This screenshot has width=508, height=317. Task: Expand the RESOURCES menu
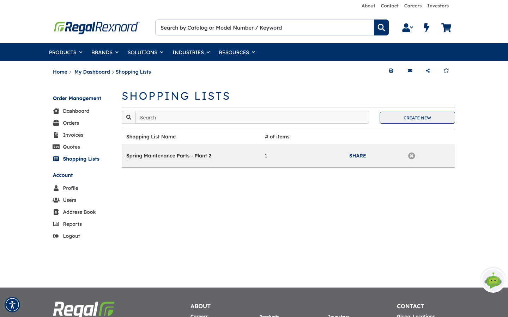coord(237,52)
